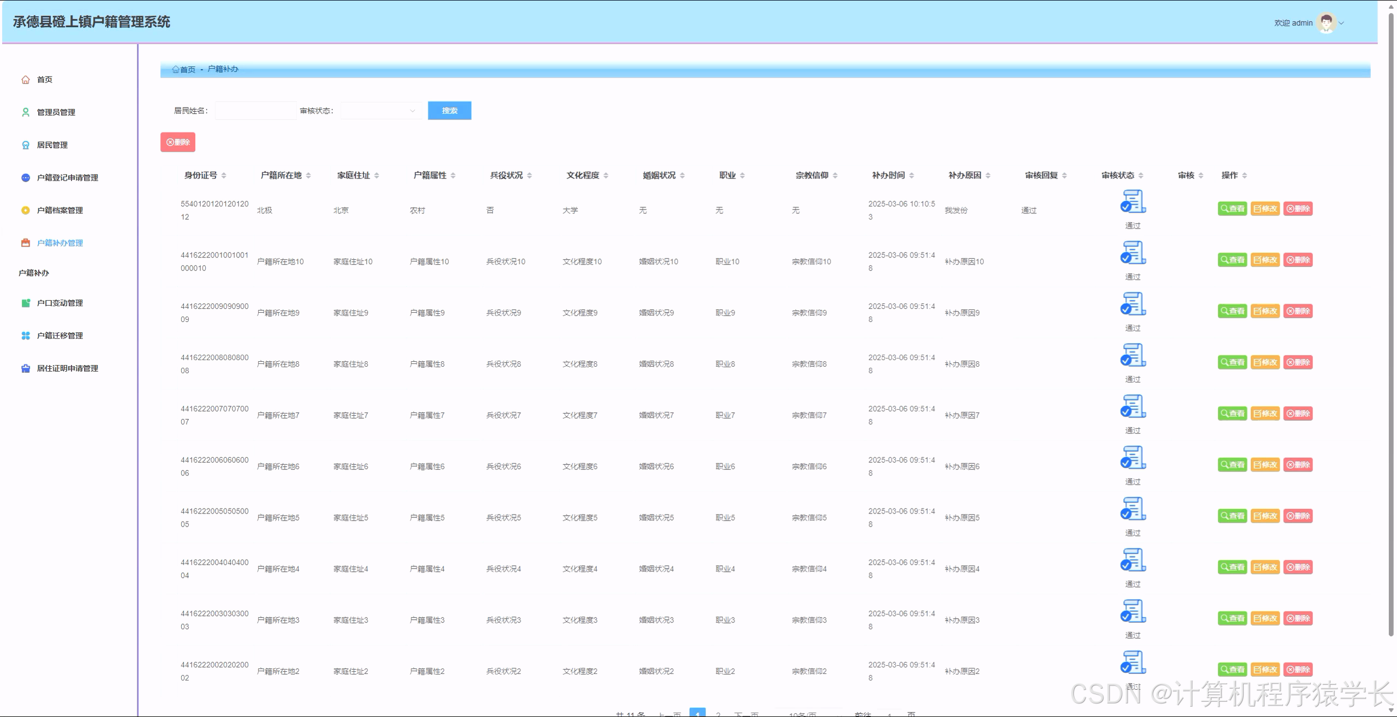
Task: Click the 管理员管理 person icon in sidebar
Action: tap(26, 112)
